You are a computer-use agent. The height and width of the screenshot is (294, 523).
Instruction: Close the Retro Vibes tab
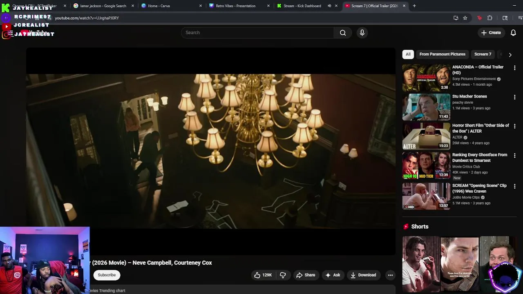[268, 6]
